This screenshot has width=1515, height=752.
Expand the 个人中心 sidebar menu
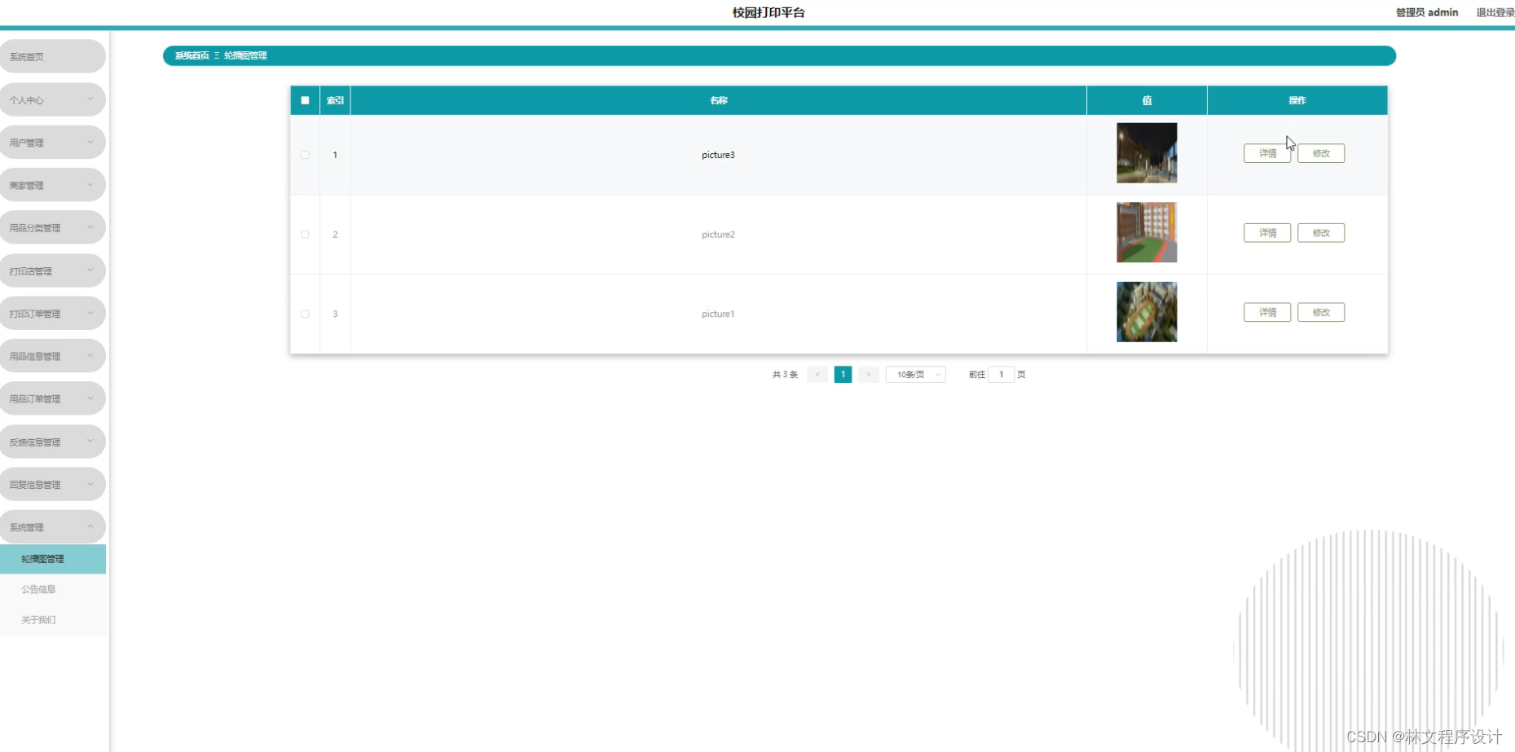(x=52, y=100)
